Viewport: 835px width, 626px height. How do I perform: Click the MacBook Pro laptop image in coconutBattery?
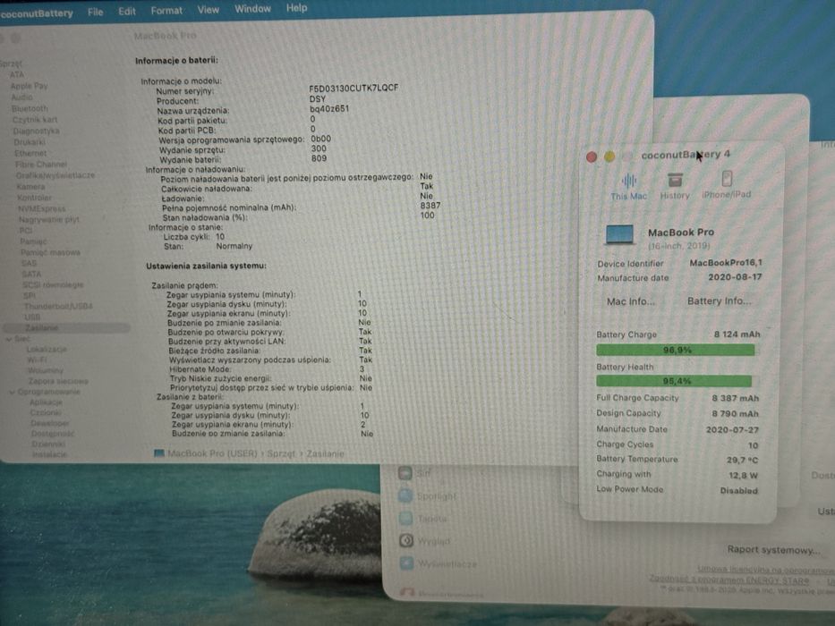[620, 234]
